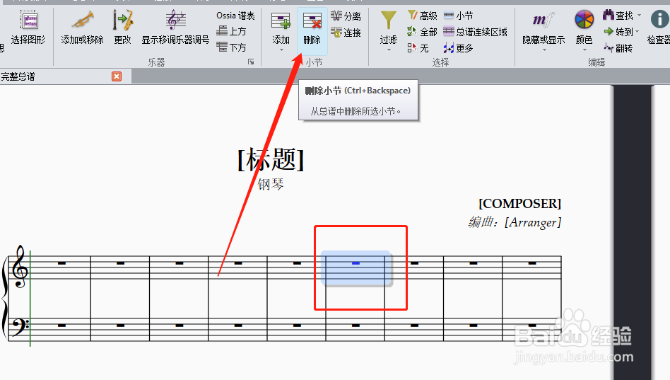Viewport: 670px width, 380px height.
Task: Click the Split bars (分离) button
Action: pyautogui.click(x=346, y=16)
